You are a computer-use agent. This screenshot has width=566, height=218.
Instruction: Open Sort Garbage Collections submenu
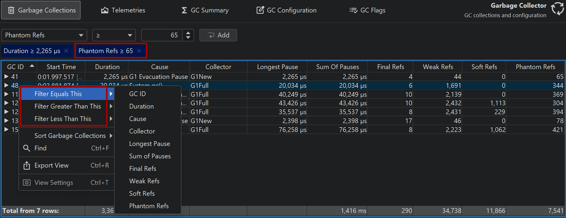click(70, 136)
